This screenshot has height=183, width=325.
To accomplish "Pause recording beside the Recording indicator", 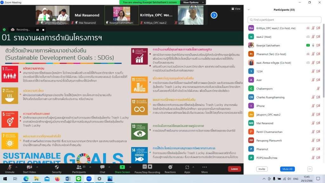I will pyautogui.click(x=37, y=30).
